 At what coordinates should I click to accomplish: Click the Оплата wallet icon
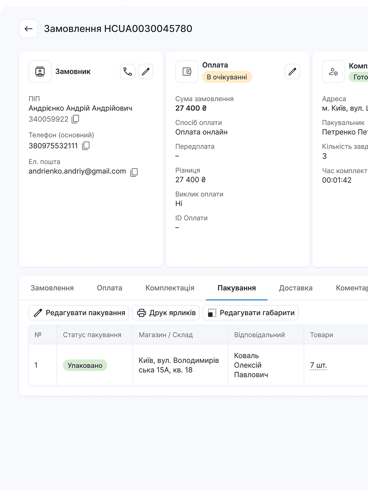pyautogui.click(x=187, y=72)
